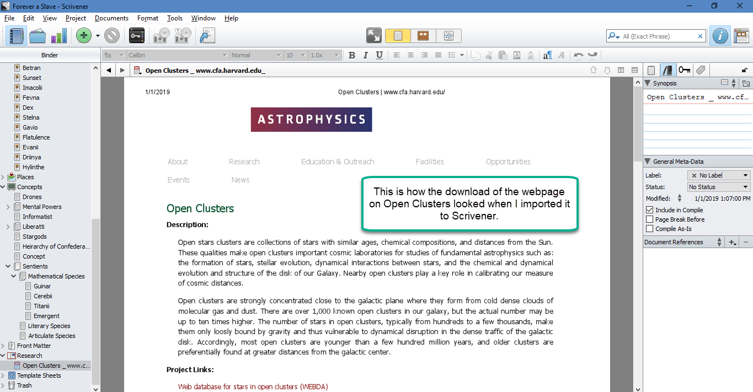Click the Project Statistics chart icon
This screenshot has width=753, height=392.
(58, 36)
